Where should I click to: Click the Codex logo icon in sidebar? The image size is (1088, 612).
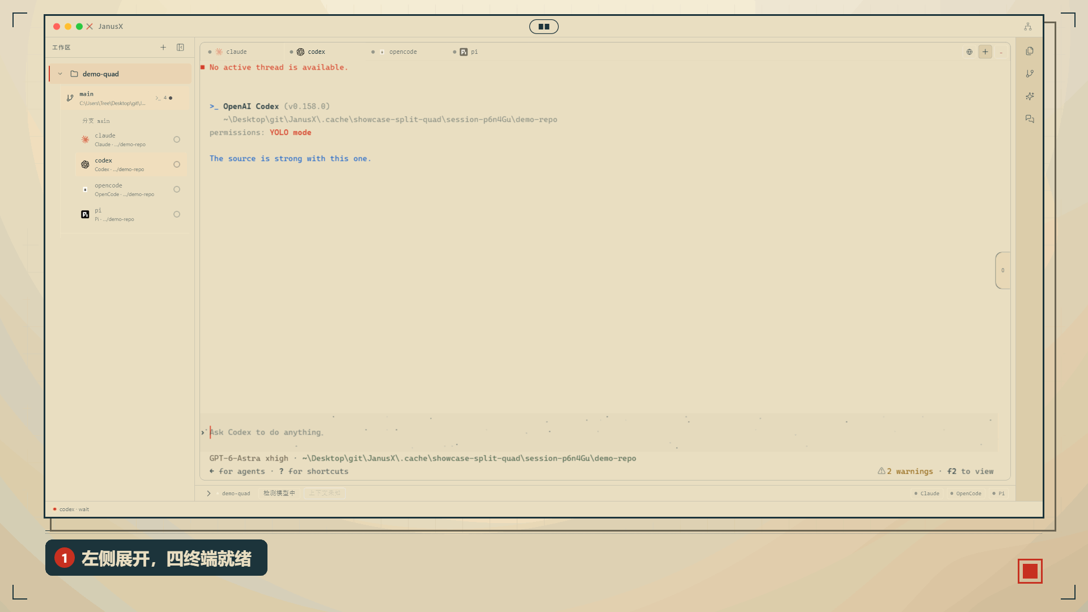click(85, 164)
